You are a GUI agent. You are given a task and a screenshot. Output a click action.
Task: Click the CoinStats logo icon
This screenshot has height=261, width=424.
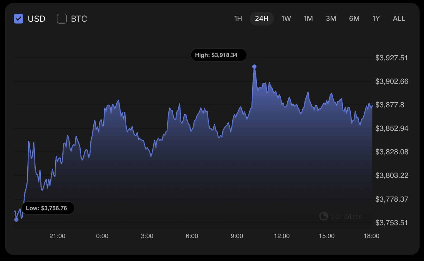point(324,216)
